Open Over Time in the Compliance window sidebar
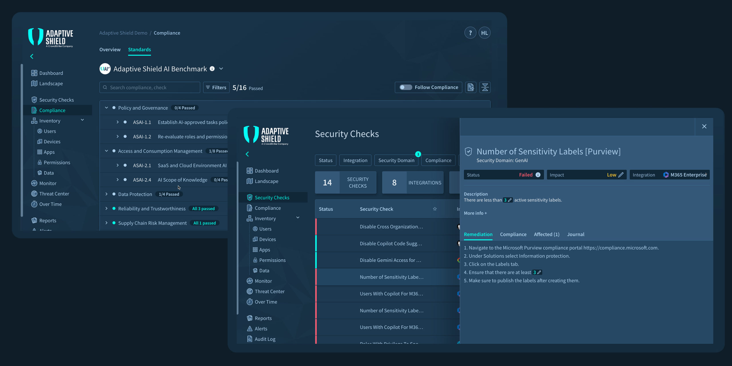 pyautogui.click(x=46, y=204)
